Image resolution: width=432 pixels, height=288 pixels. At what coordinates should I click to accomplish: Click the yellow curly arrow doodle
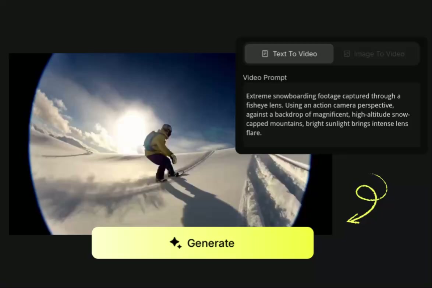coord(368,198)
